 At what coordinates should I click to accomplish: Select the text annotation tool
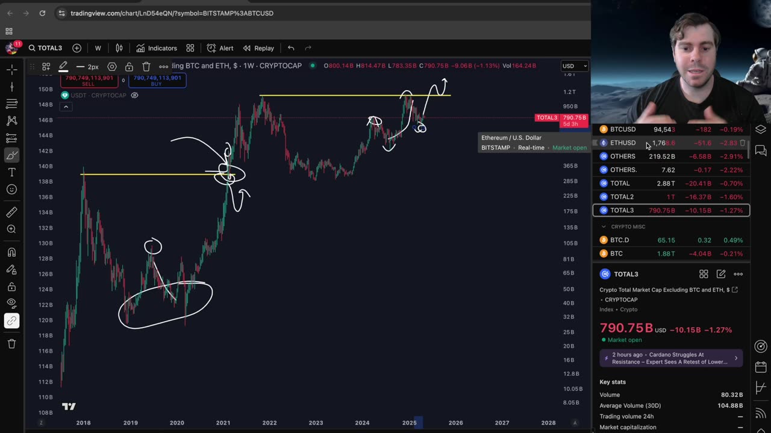pyautogui.click(x=11, y=173)
